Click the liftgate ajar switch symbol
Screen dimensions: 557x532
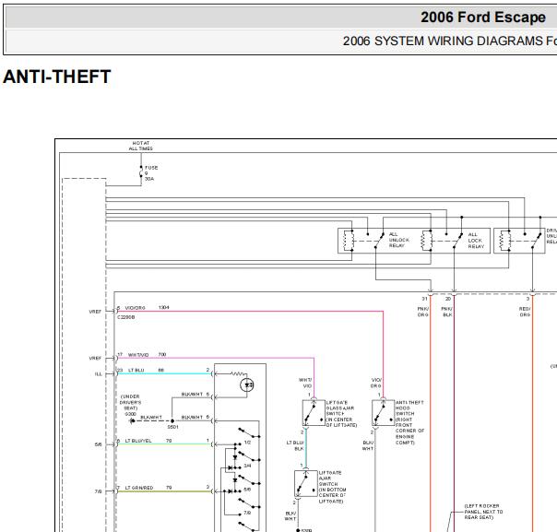click(x=306, y=483)
